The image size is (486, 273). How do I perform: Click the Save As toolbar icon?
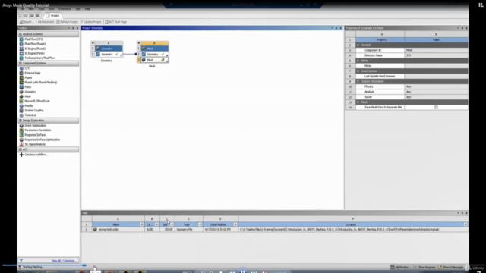(38, 15)
